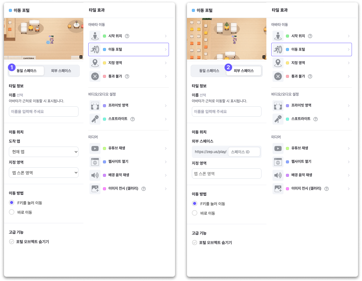This screenshot has height=281, width=362.
Task: Click the left panel's 시작 위치 avatar icon
Action: click(x=95, y=36)
